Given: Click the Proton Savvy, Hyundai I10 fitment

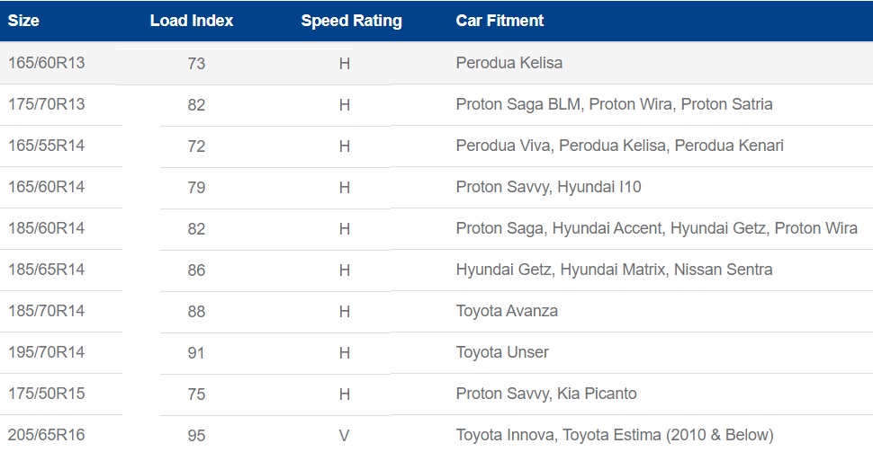Looking at the screenshot, I should pyautogui.click(x=548, y=188).
